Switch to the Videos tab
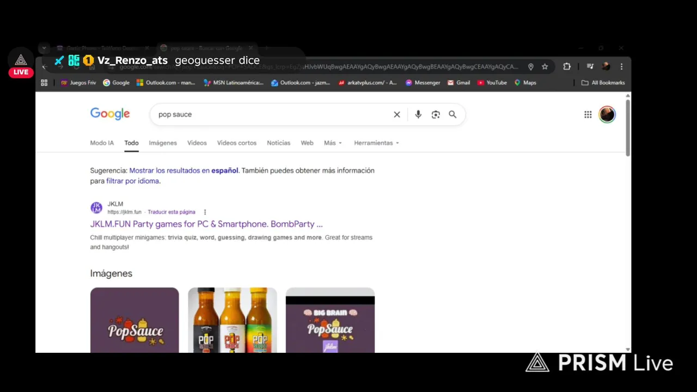Viewport: 697px width, 392px height. click(197, 143)
